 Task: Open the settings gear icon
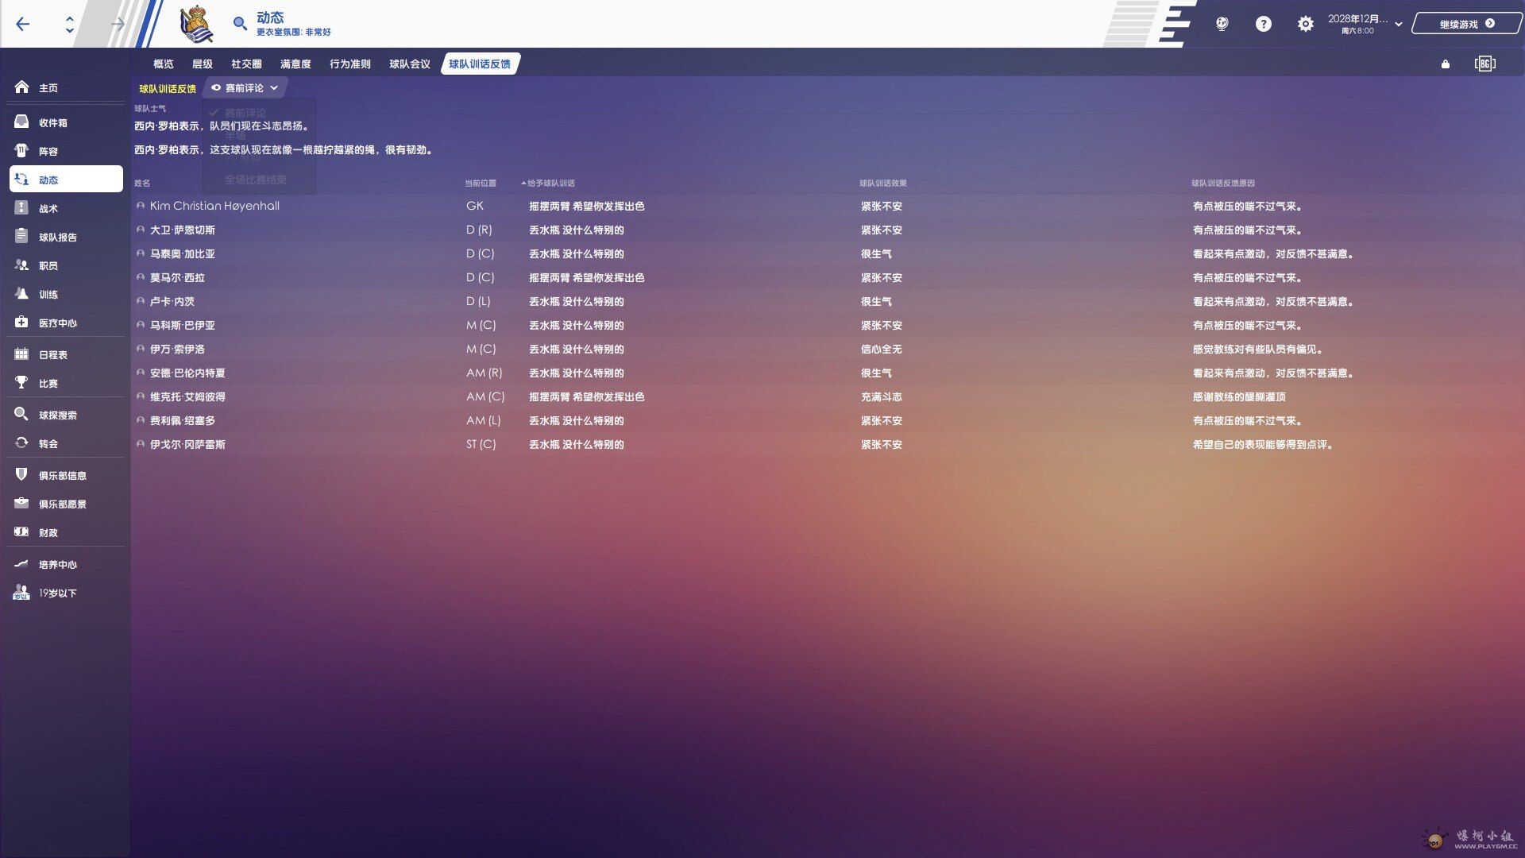point(1305,24)
